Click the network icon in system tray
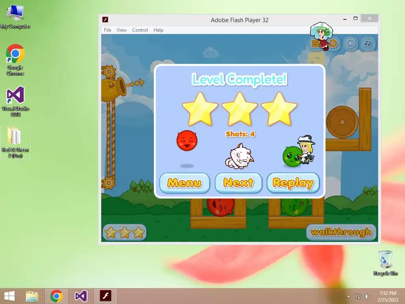 (358, 296)
